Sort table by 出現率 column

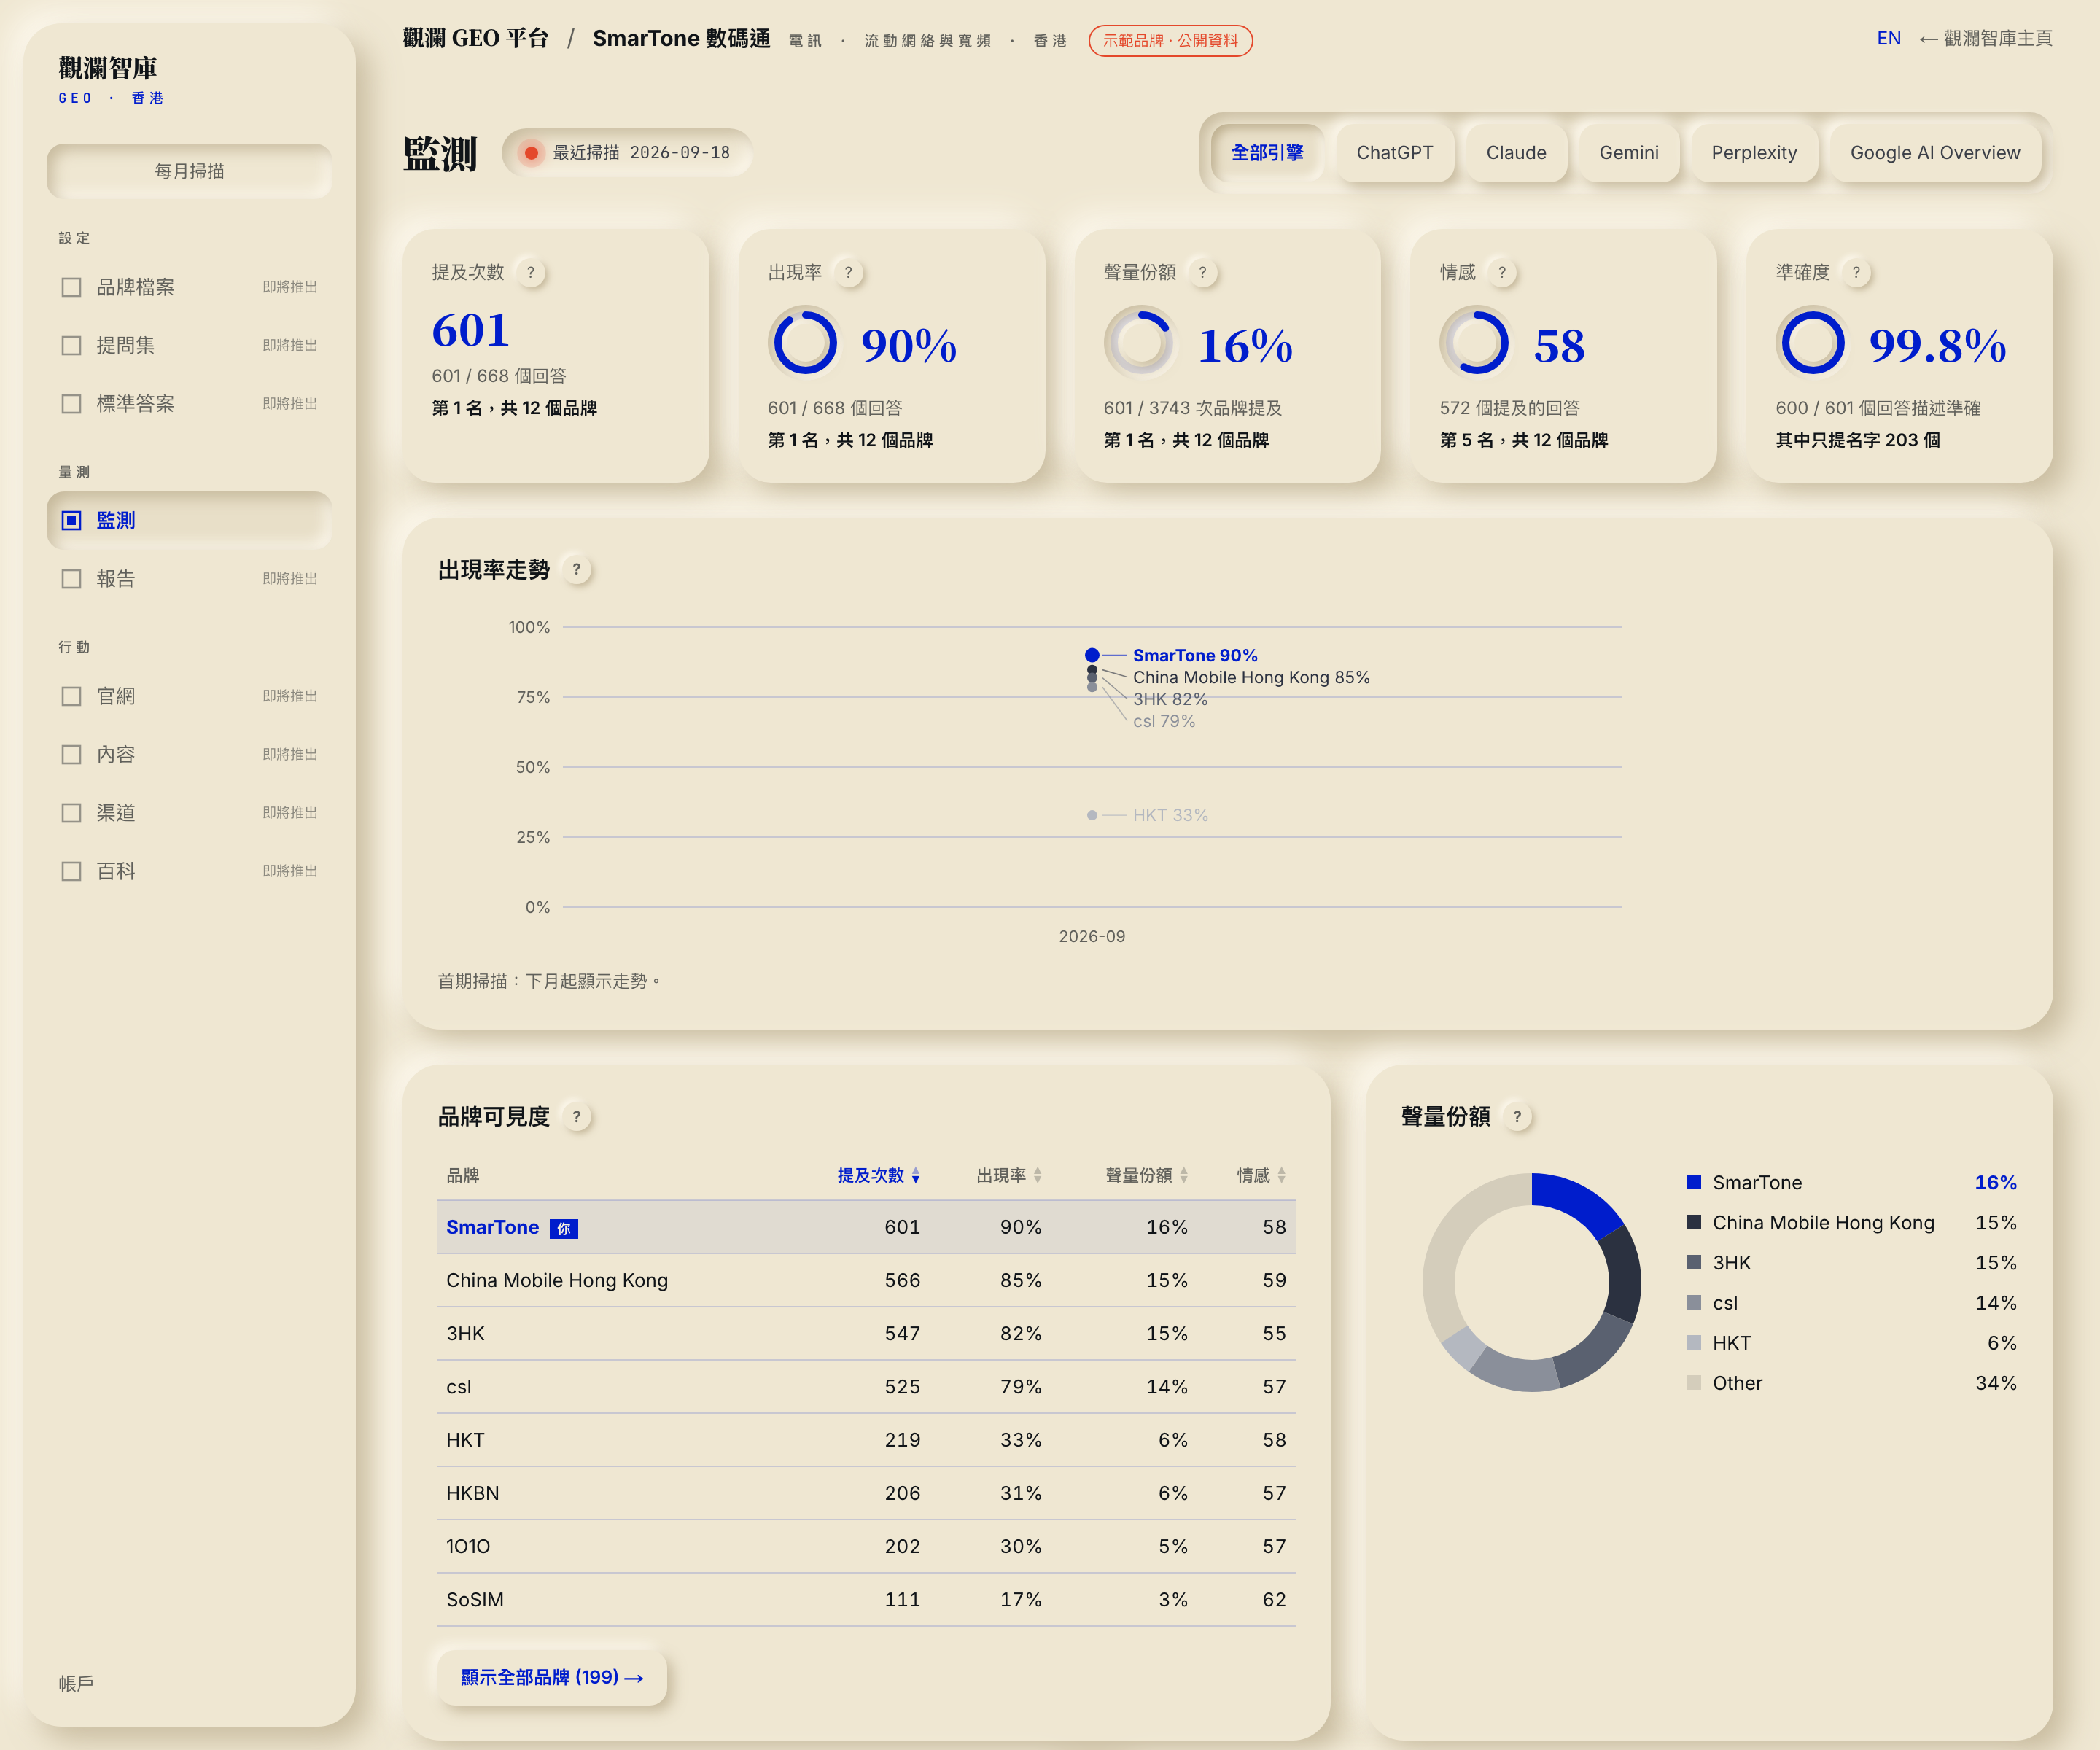[1010, 1175]
